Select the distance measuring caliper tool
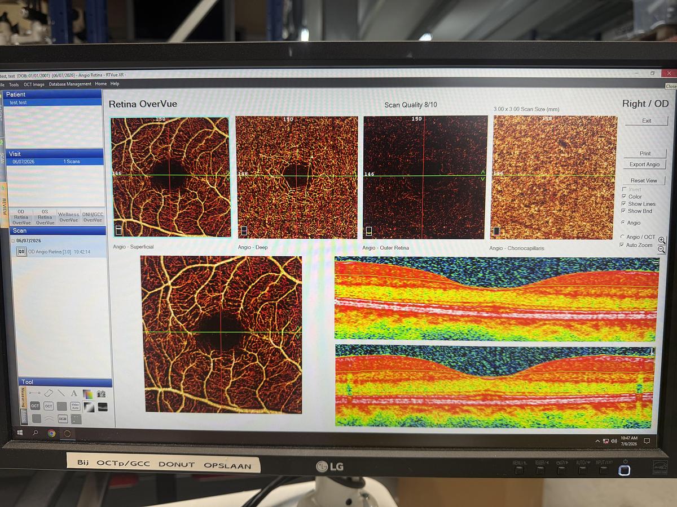The image size is (677, 507). point(34,393)
